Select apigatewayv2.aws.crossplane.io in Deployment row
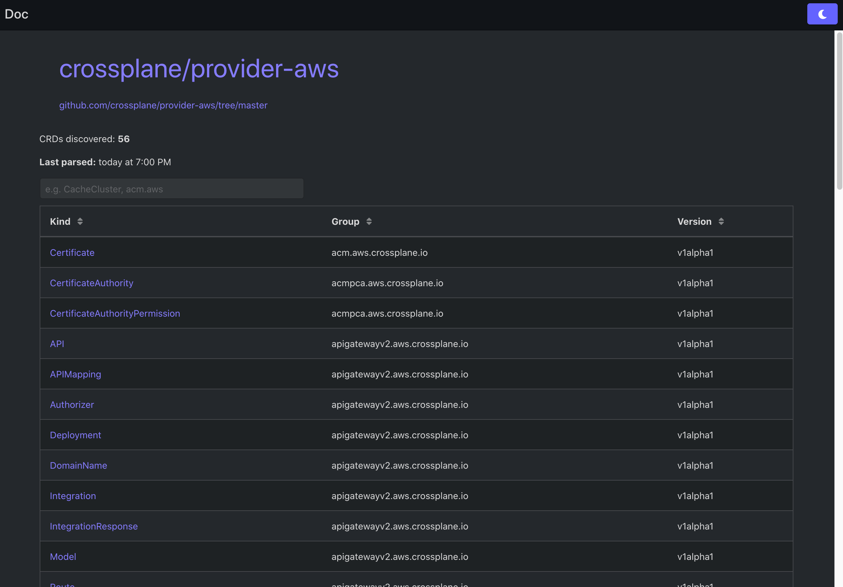This screenshot has width=843, height=587. [400, 435]
